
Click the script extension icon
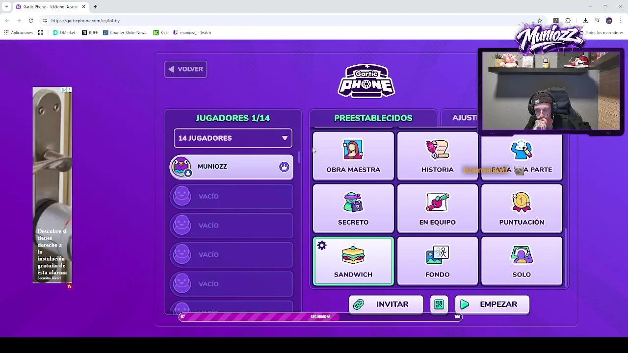click(x=556, y=21)
